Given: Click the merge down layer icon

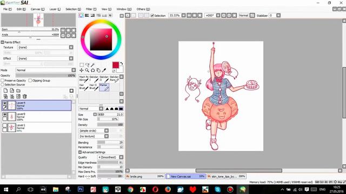Looking at the screenshot, I should coord(12,96).
